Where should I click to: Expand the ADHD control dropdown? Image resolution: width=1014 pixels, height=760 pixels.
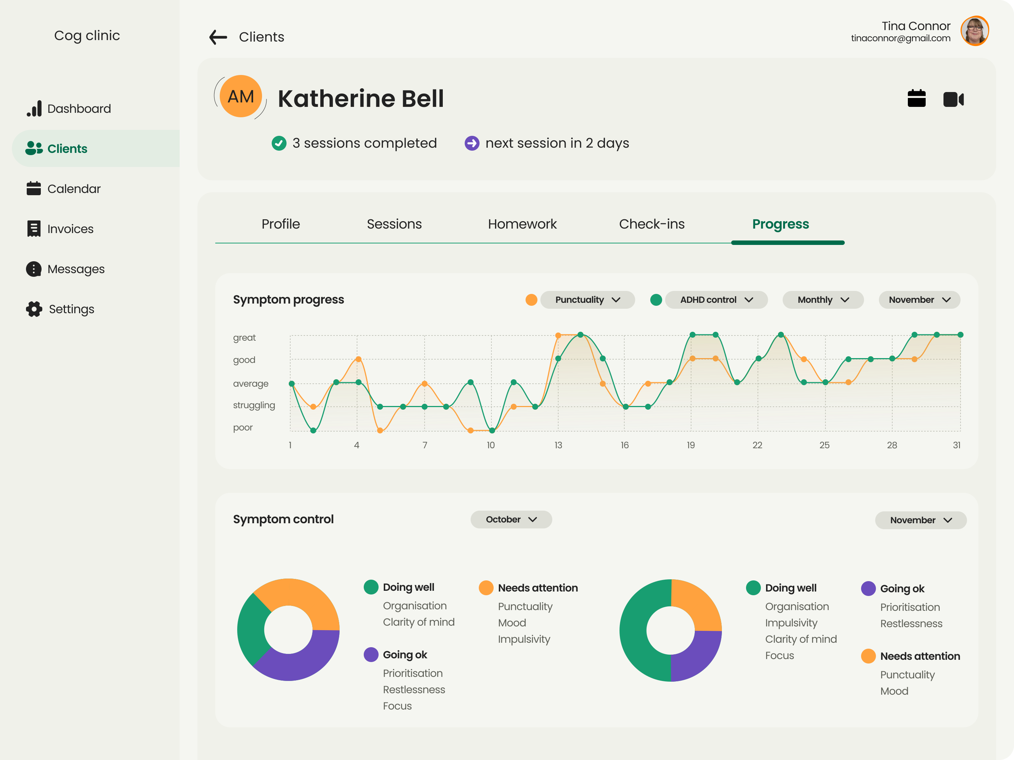[x=716, y=300]
